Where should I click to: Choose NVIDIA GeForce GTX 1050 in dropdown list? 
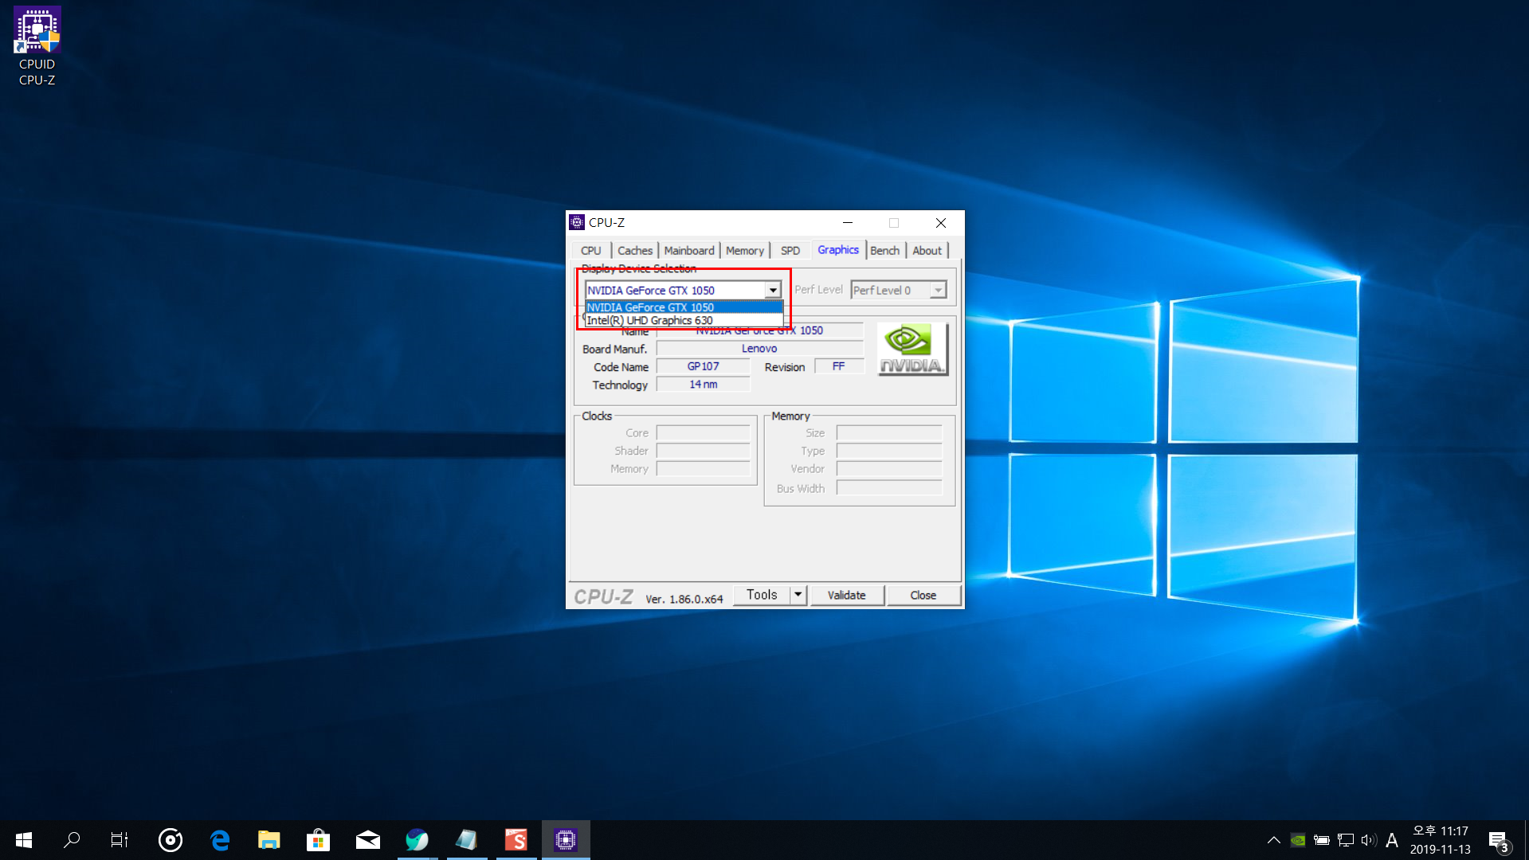pyautogui.click(x=684, y=307)
